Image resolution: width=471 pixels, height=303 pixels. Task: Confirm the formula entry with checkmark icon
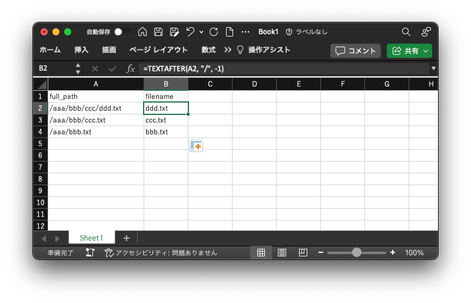(112, 69)
